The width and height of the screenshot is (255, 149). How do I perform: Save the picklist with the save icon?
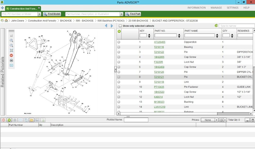[37, 120]
